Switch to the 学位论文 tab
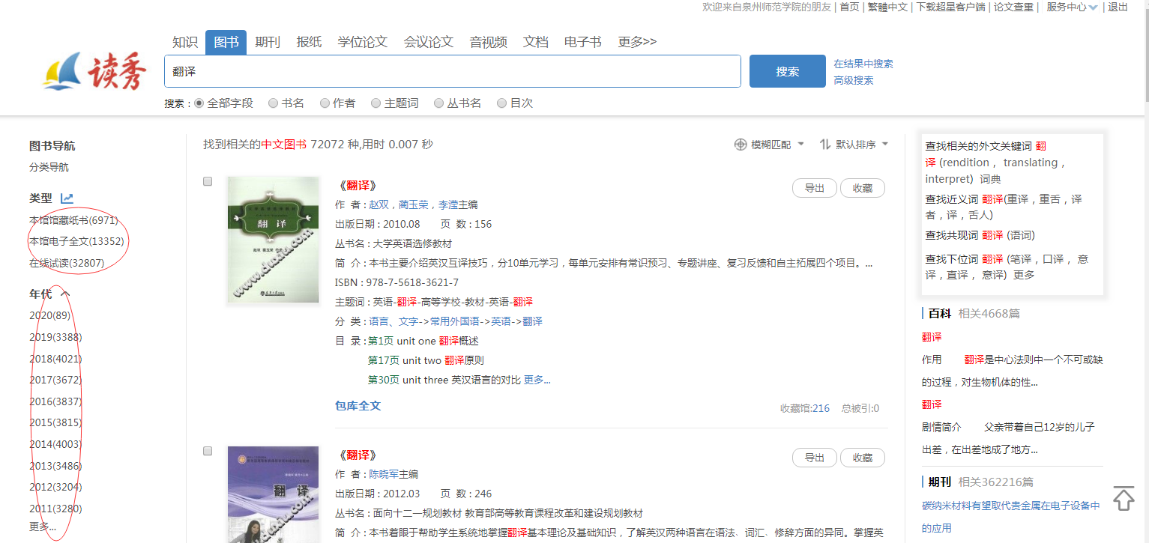The image size is (1149, 543). (363, 42)
